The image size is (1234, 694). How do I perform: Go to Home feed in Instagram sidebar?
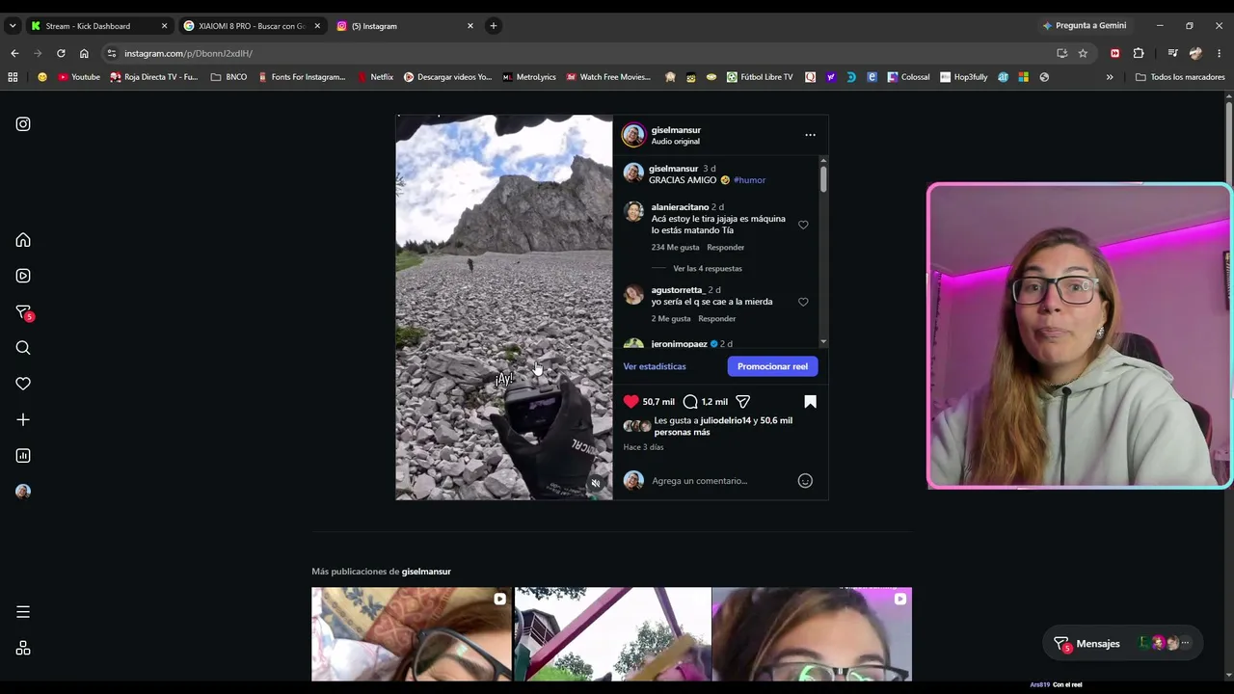tap(23, 240)
